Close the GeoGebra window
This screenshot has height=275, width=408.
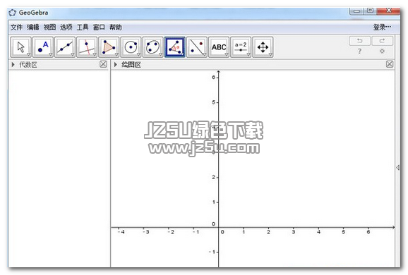388,11
